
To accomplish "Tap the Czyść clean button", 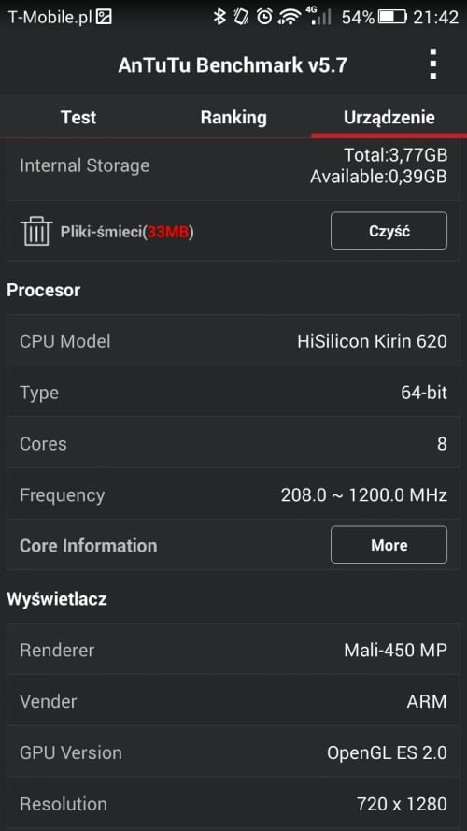I will point(389,231).
